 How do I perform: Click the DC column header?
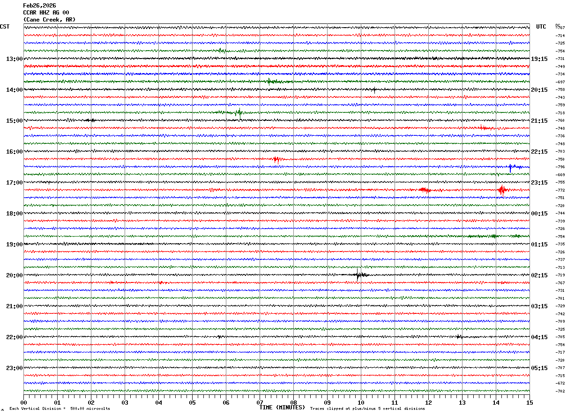[558, 25]
